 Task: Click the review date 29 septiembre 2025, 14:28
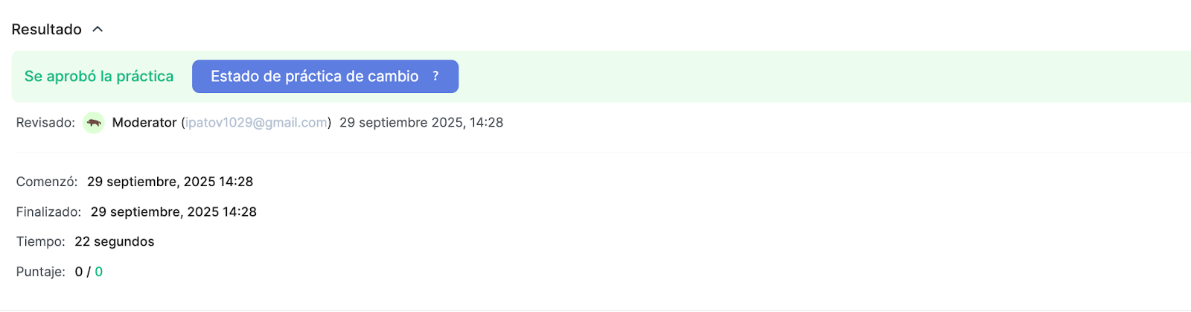point(421,123)
